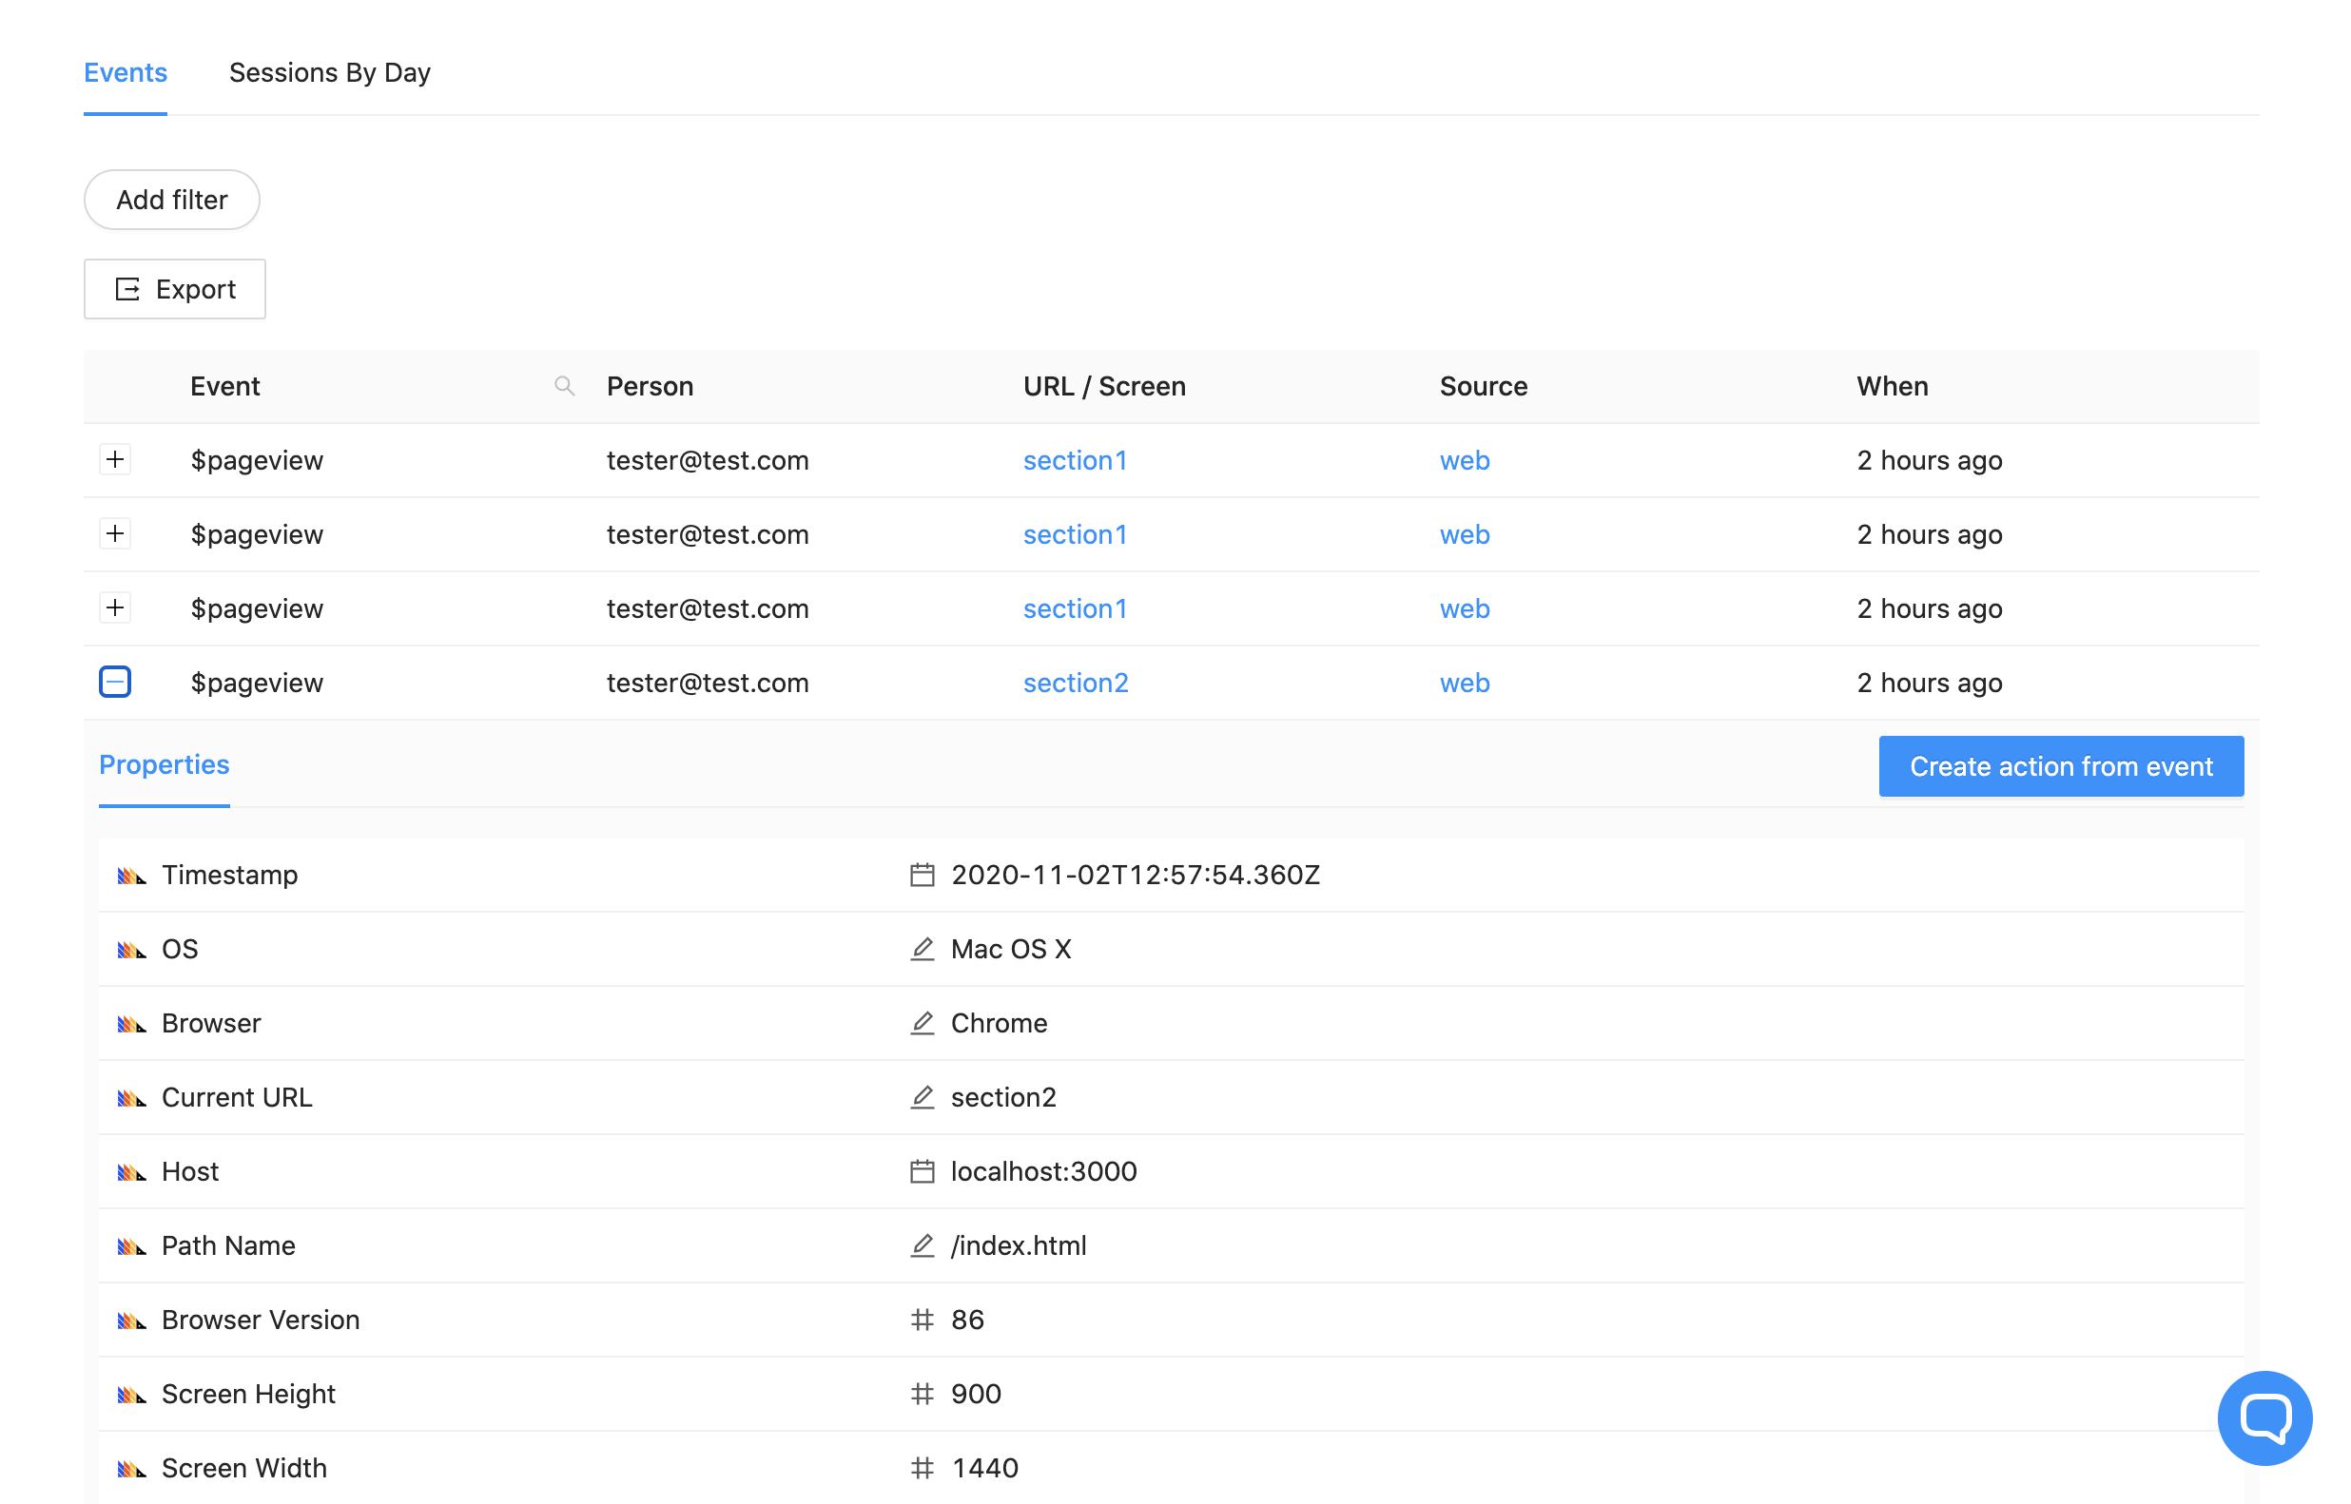
Task: Click the search icon in Event column header
Action: 564,386
